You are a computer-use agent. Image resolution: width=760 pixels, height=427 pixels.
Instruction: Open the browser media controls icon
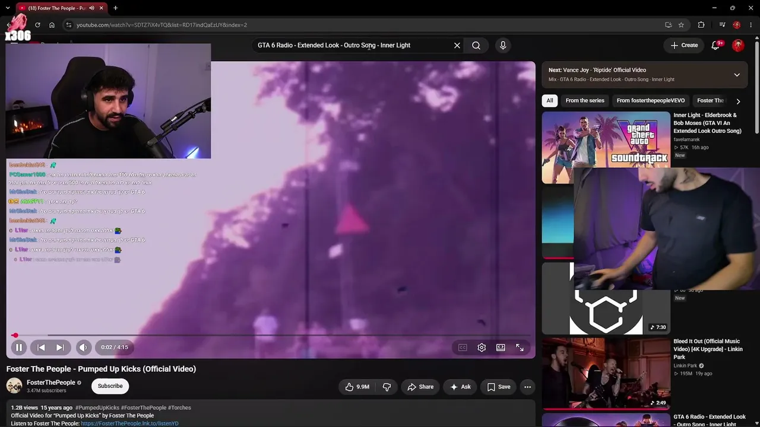[x=722, y=25]
